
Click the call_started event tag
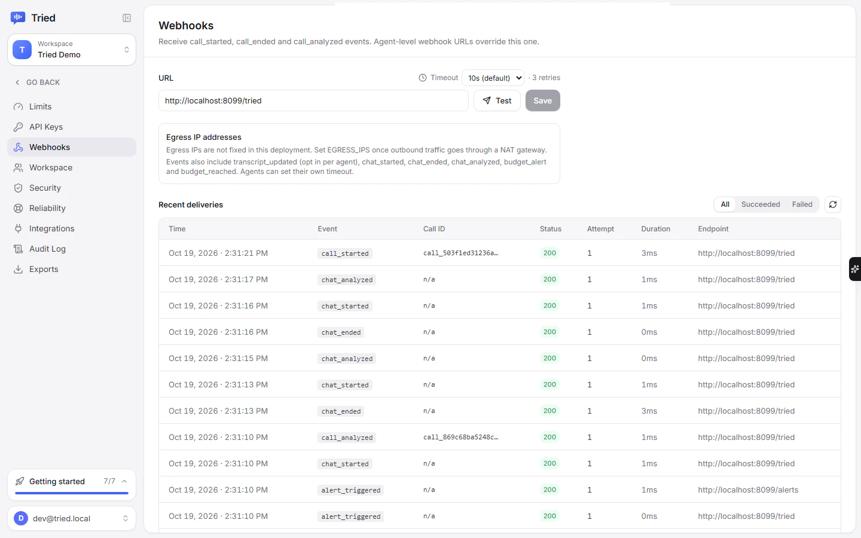pyautogui.click(x=345, y=253)
